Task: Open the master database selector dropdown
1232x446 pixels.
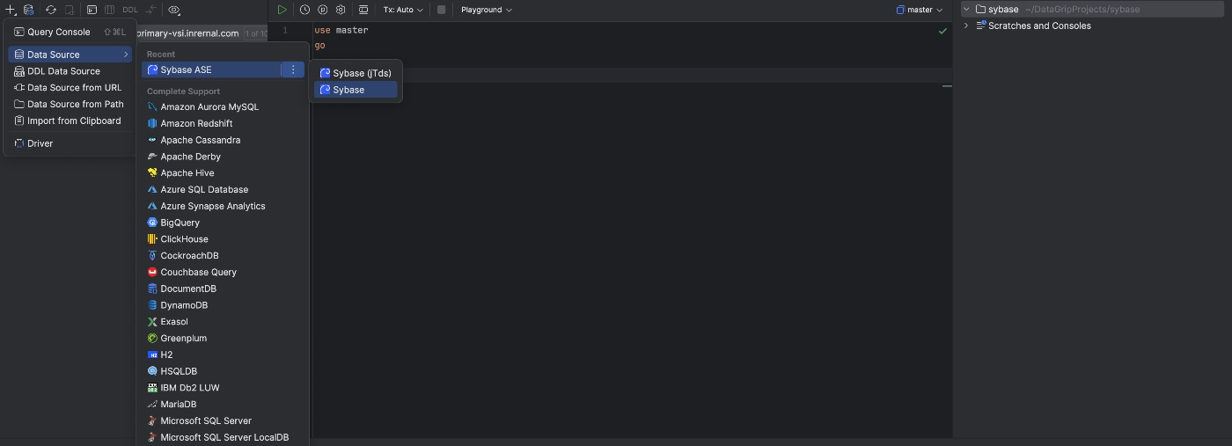Action: [920, 10]
